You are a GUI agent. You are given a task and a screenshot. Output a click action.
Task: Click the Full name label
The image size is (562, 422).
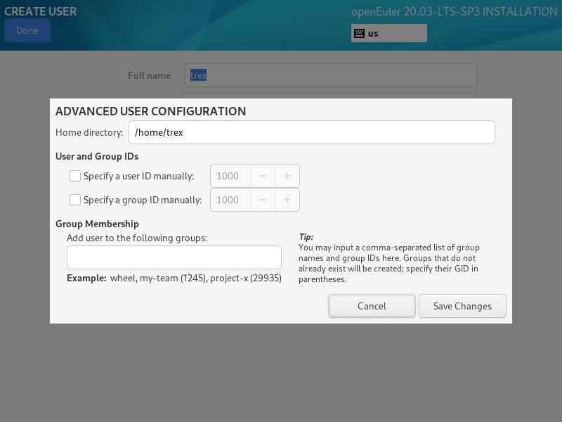coord(149,75)
